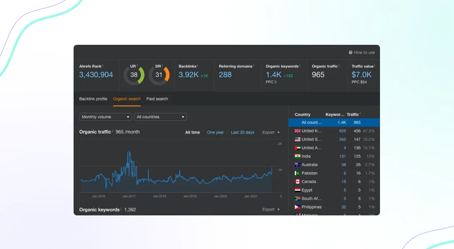Click the South Africa flag icon

point(297,198)
